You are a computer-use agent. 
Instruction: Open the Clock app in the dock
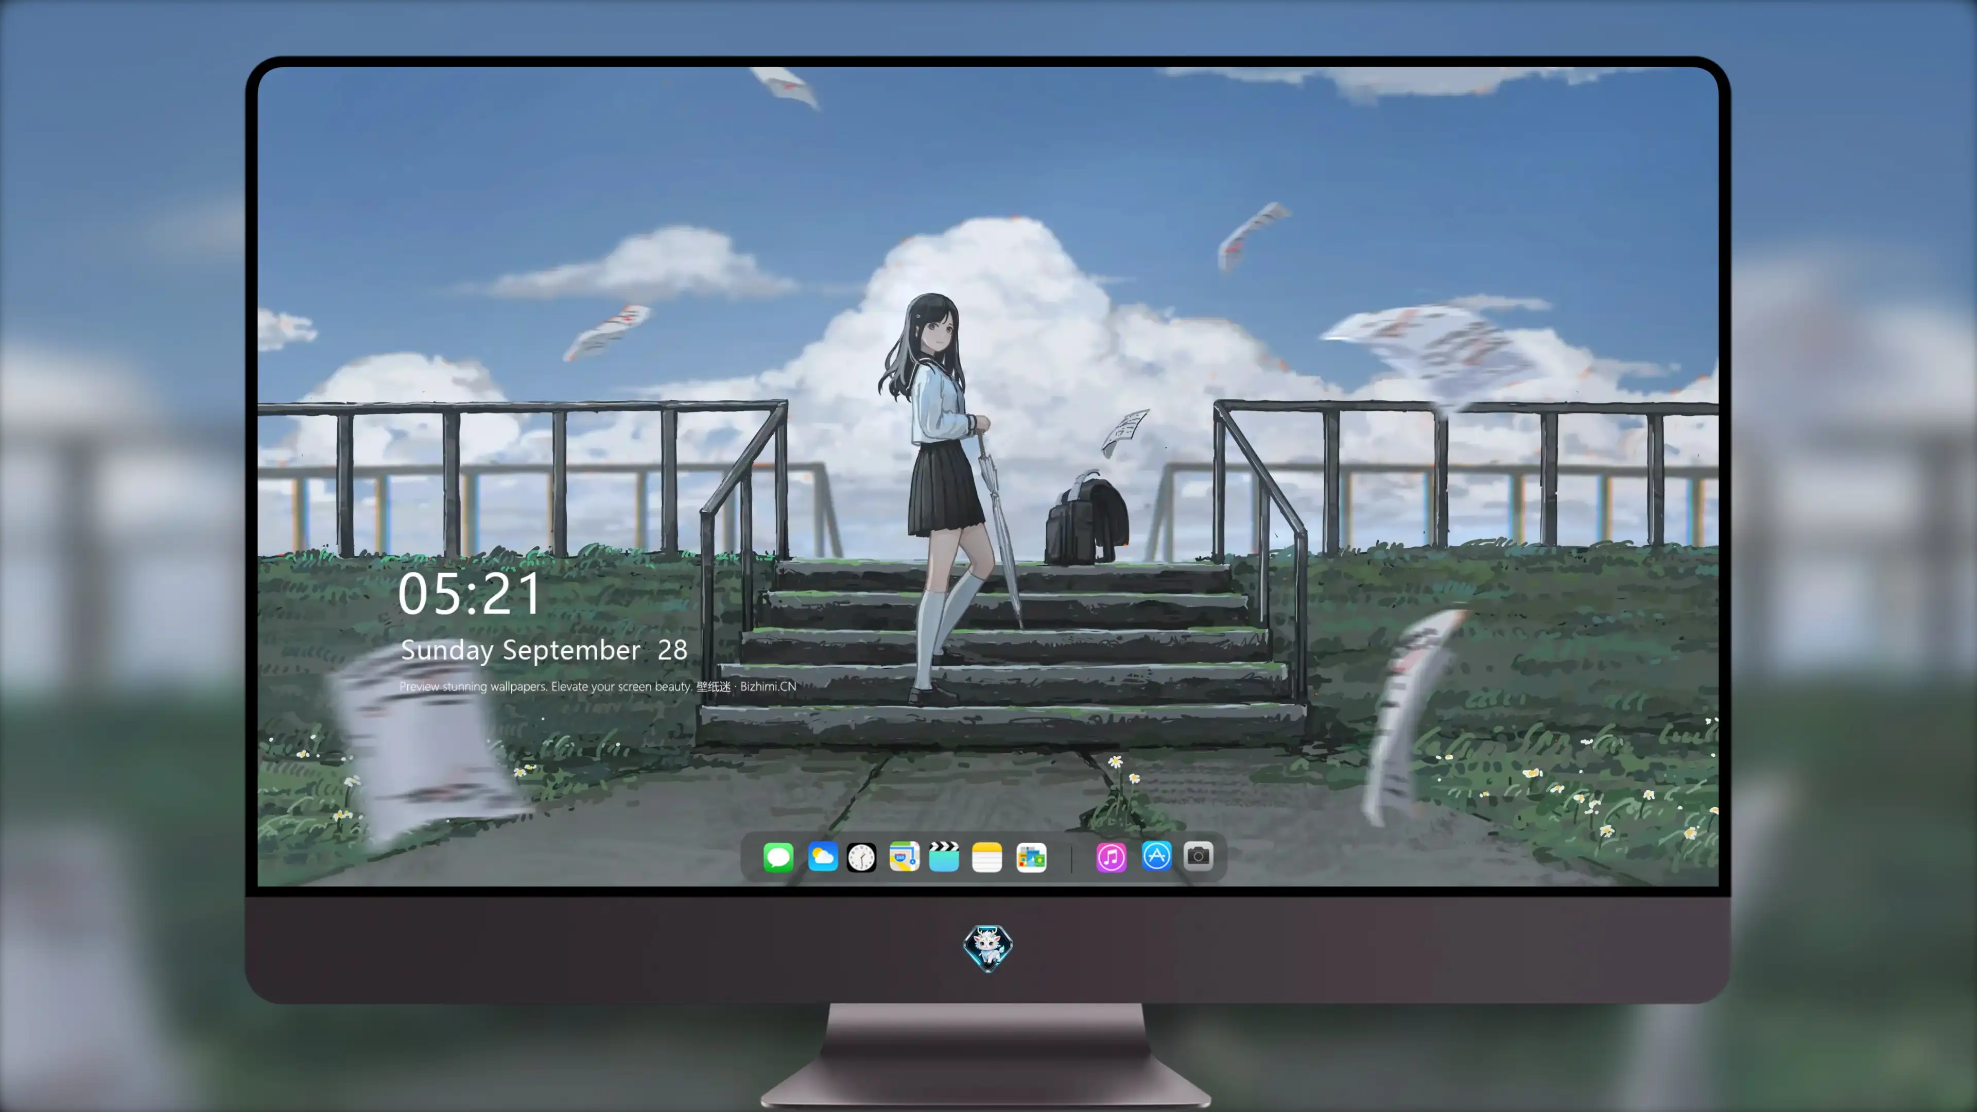861,857
